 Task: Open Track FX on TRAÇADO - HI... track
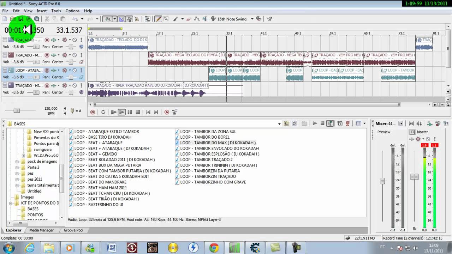64,85
